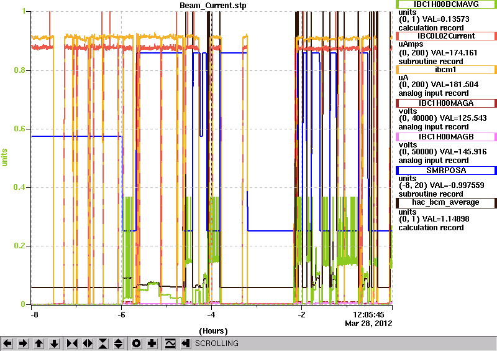
Task: Click the pan up arrow button
Action: [39, 344]
